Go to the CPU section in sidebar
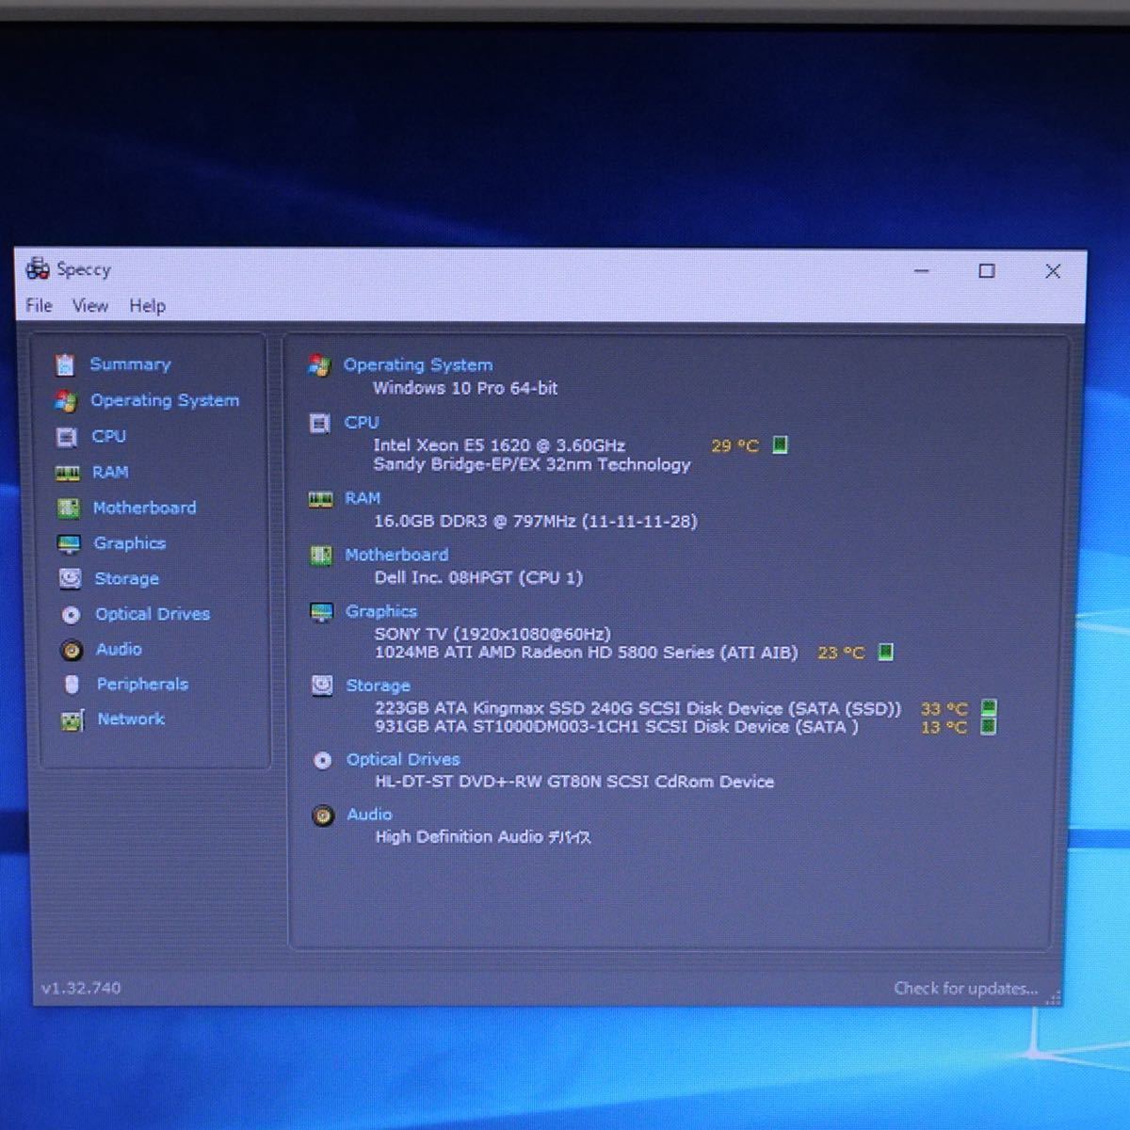The height and width of the screenshot is (1130, 1130). click(x=108, y=437)
